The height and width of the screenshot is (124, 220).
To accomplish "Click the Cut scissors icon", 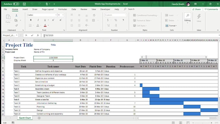I will (x=16, y=15).
